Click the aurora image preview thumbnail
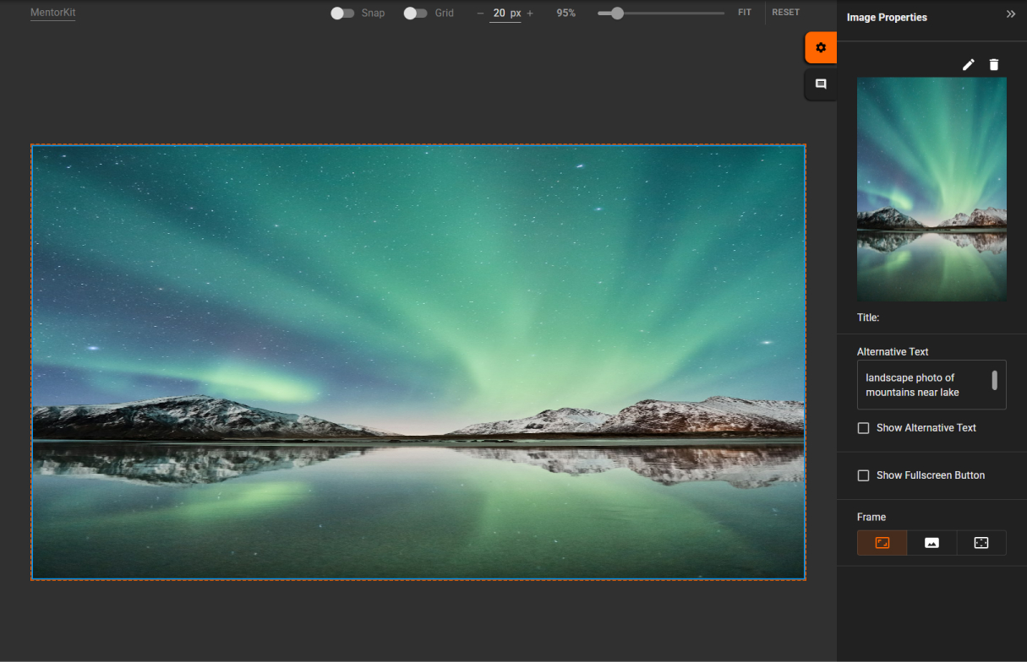 point(931,190)
